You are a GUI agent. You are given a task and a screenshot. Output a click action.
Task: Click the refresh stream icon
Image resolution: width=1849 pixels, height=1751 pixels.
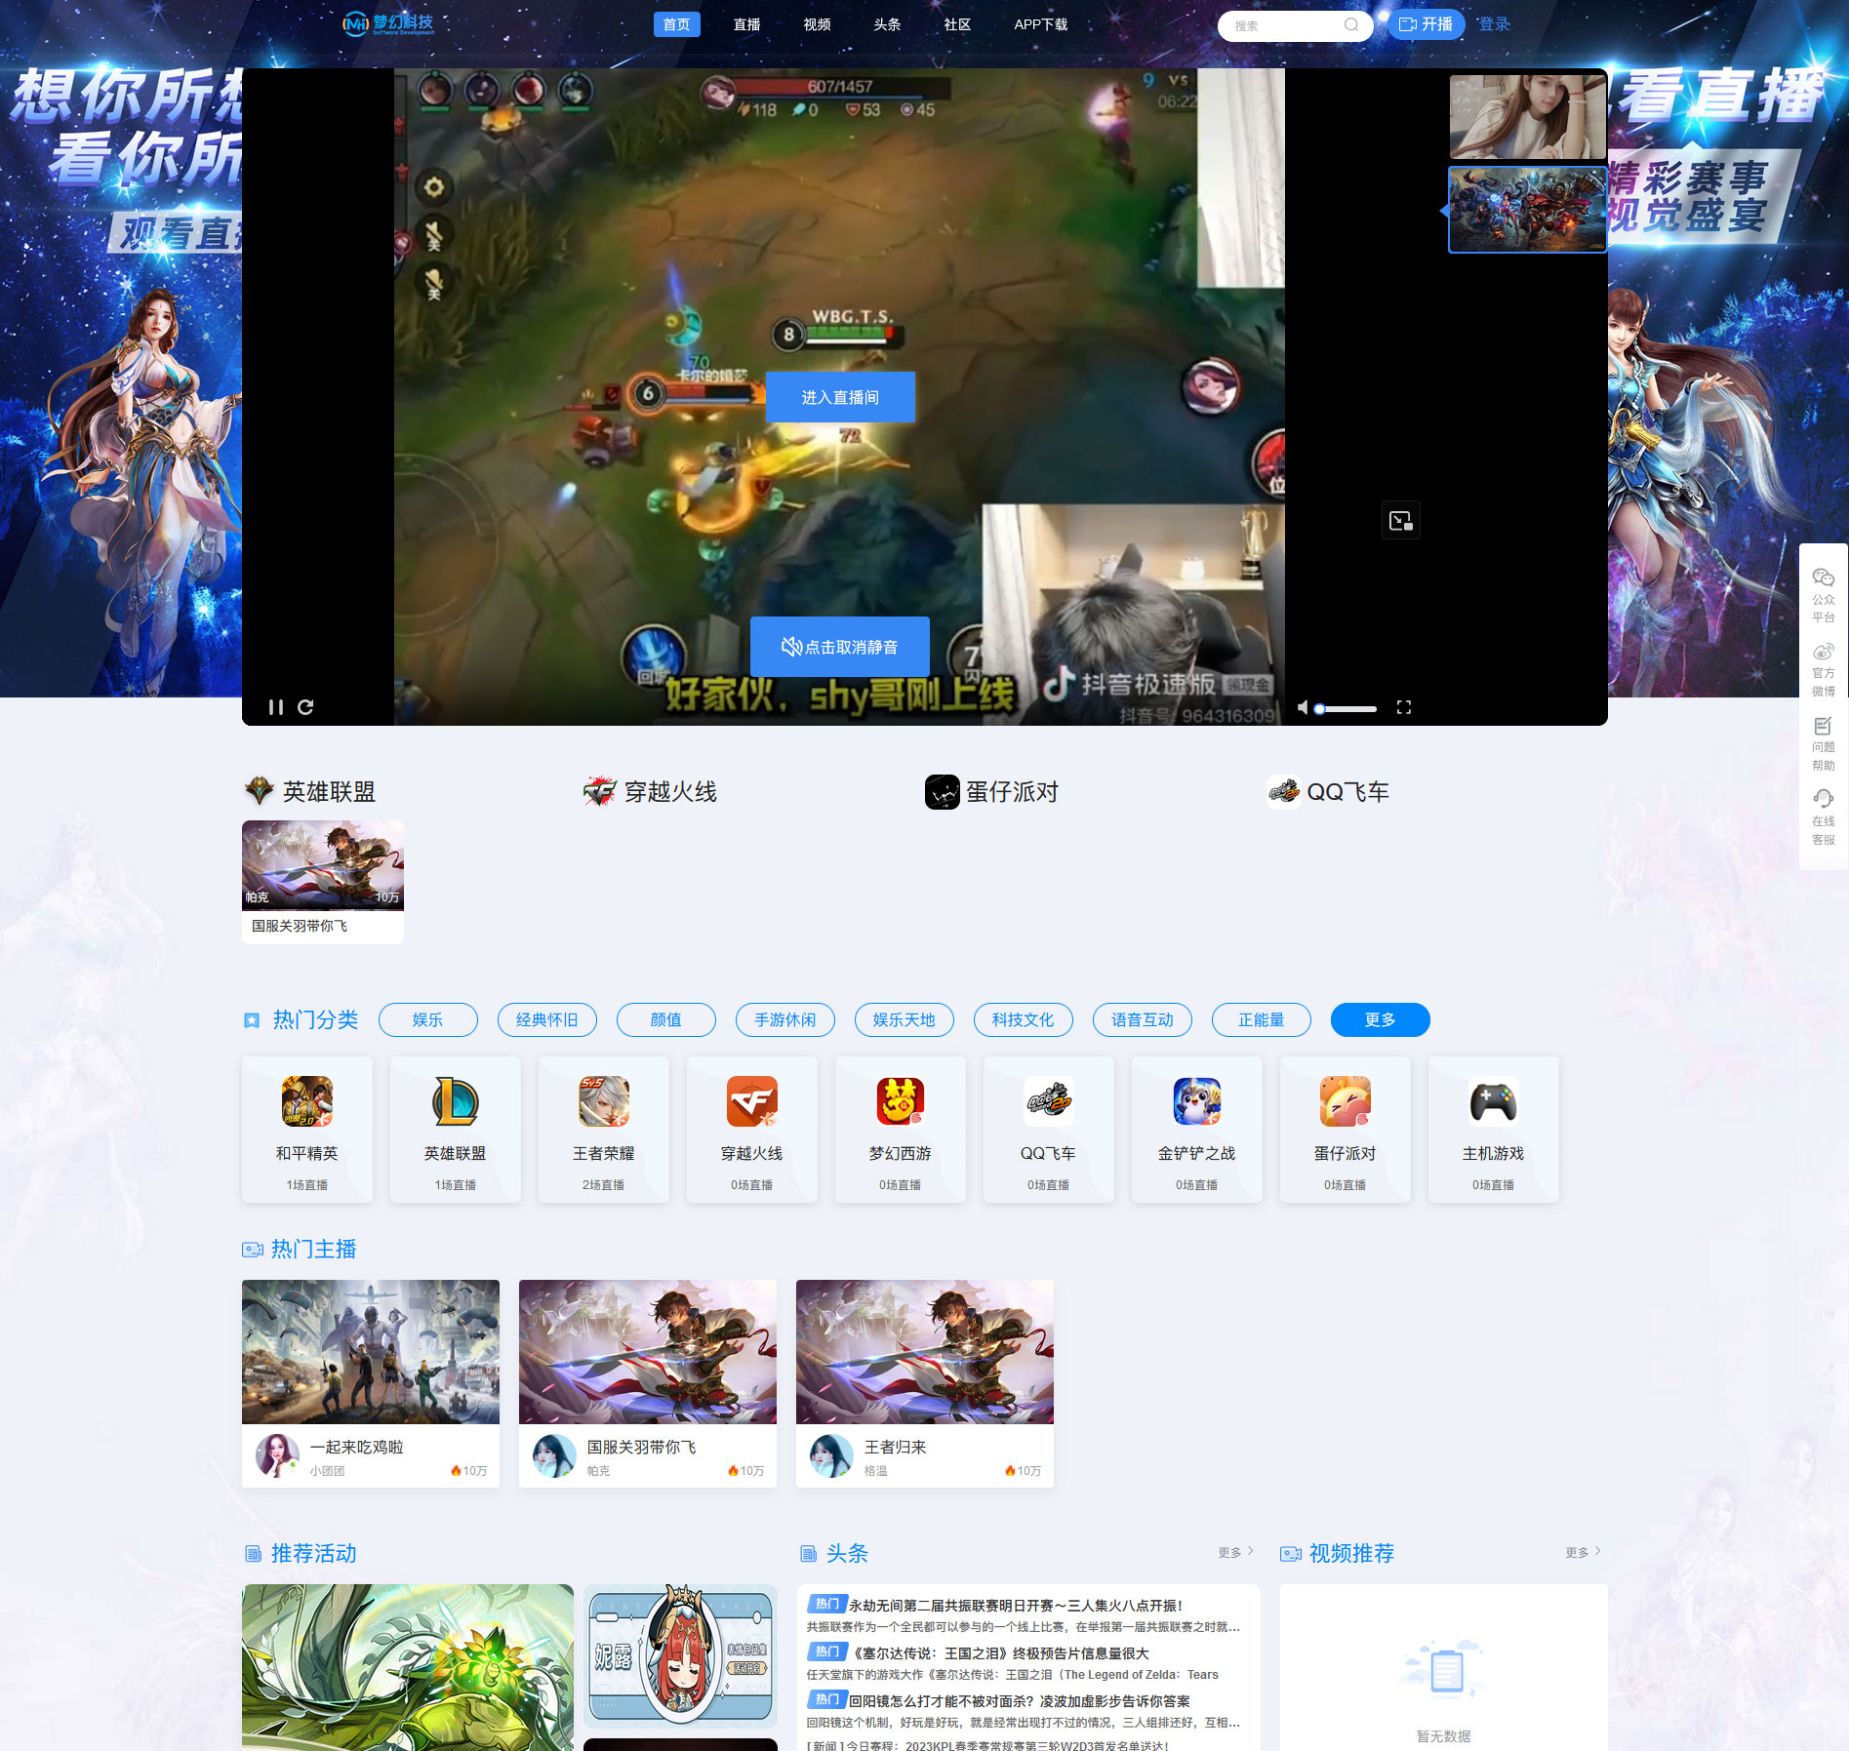pos(305,707)
